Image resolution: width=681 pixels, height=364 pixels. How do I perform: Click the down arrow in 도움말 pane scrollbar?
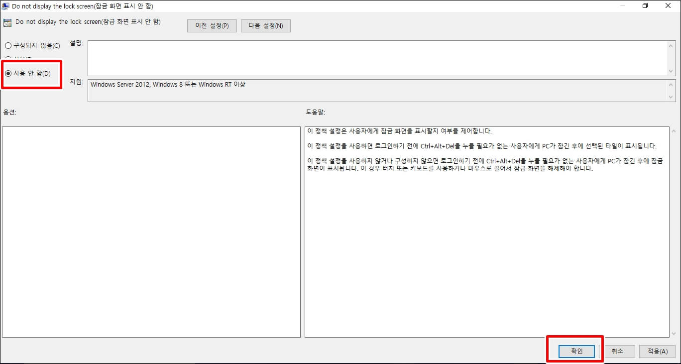pos(674,333)
